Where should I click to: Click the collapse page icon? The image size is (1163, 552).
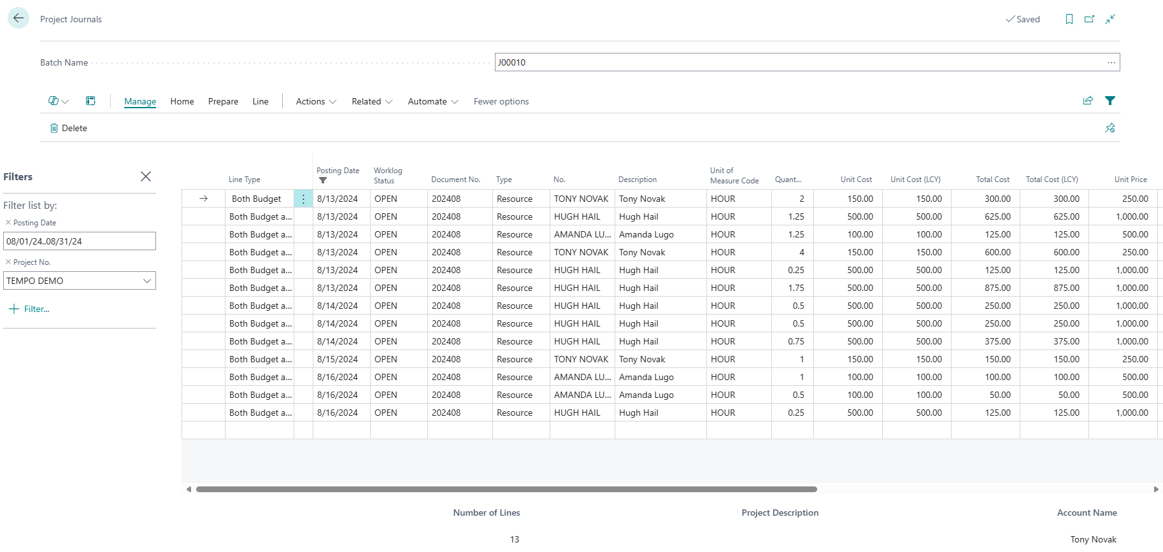[1110, 19]
